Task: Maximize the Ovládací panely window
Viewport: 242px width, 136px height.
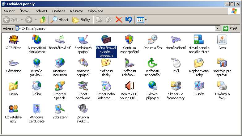Action: pos(232,4)
